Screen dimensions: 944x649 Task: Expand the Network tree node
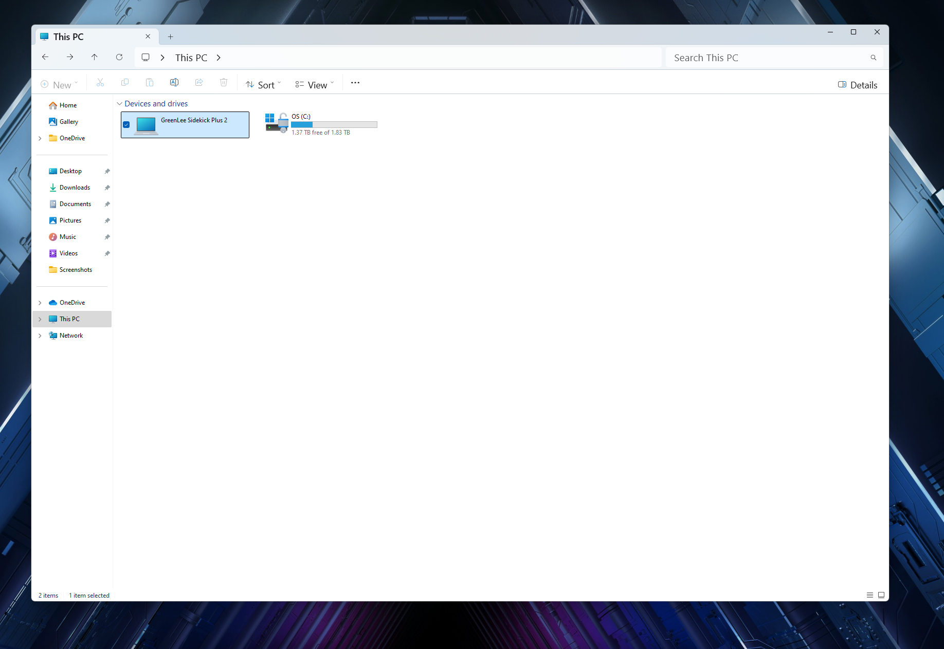tap(40, 336)
